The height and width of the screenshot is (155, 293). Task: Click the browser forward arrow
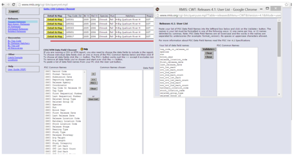coord(8,5)
